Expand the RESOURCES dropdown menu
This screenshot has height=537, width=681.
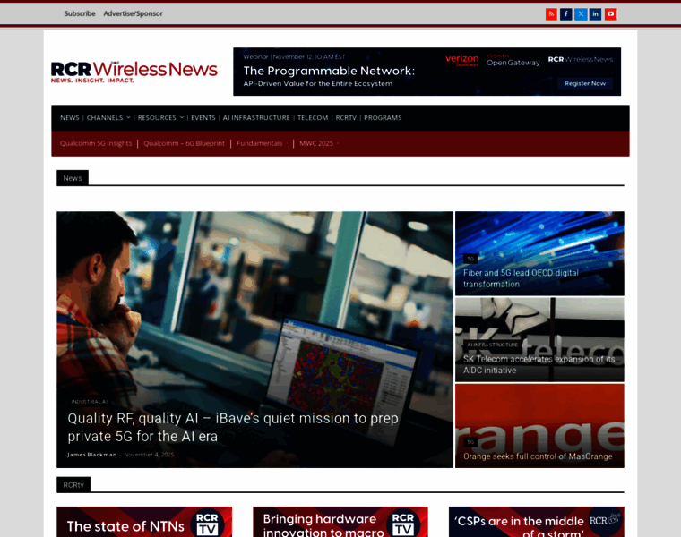click(160, 117)
